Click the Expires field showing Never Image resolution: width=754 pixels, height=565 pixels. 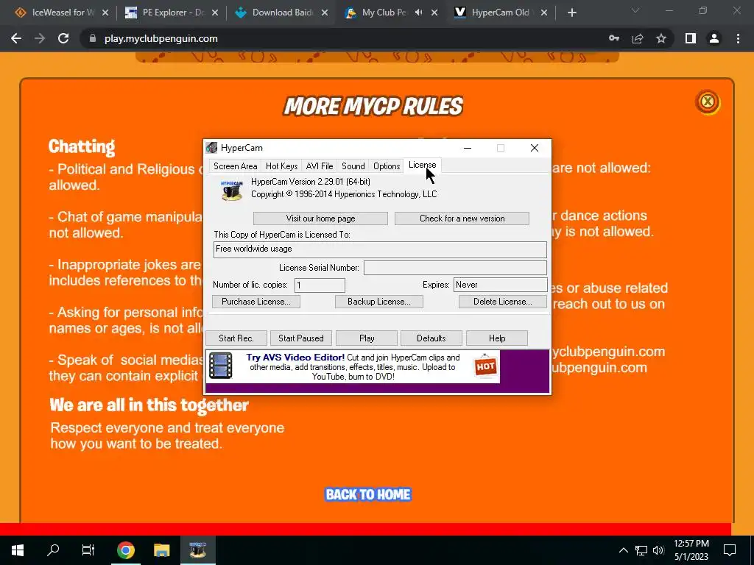[x=500, y=285]
